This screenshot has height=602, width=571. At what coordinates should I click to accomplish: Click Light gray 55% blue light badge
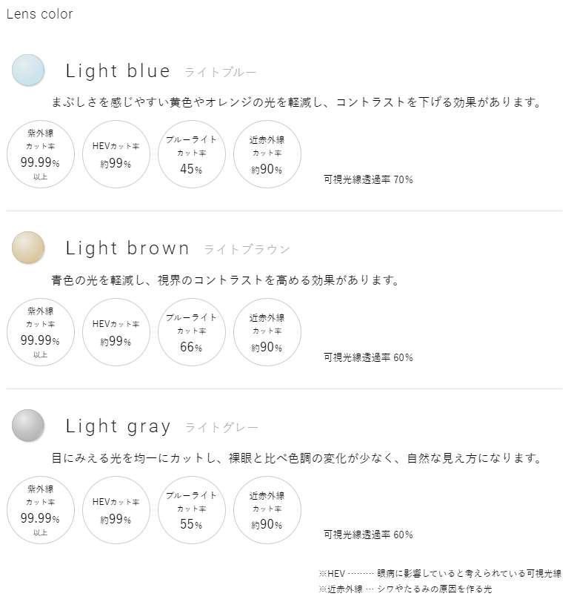(x=191, y=510)
